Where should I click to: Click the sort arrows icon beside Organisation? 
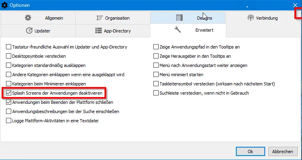coord(99,18)
